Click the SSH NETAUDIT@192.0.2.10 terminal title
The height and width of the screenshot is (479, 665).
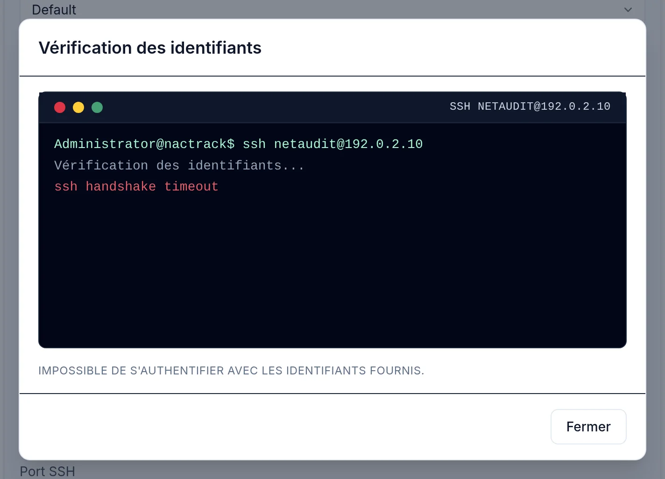(x=530, y=106)
